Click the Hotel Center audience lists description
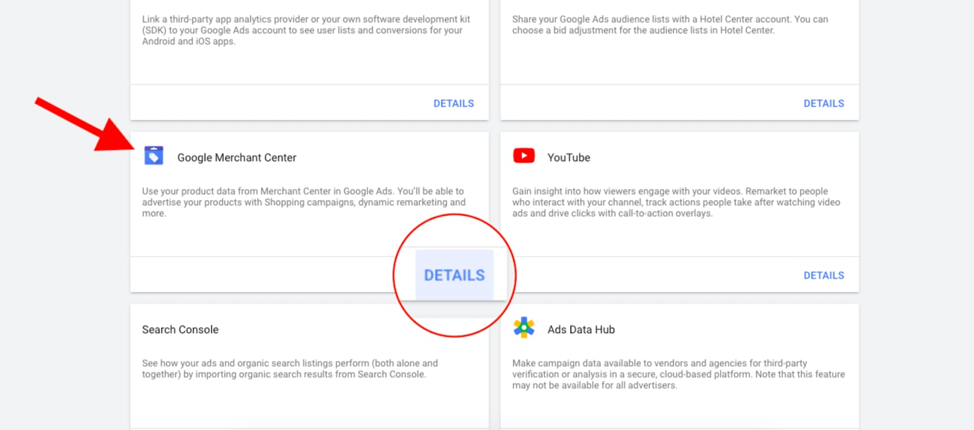 tap(670, 24)
